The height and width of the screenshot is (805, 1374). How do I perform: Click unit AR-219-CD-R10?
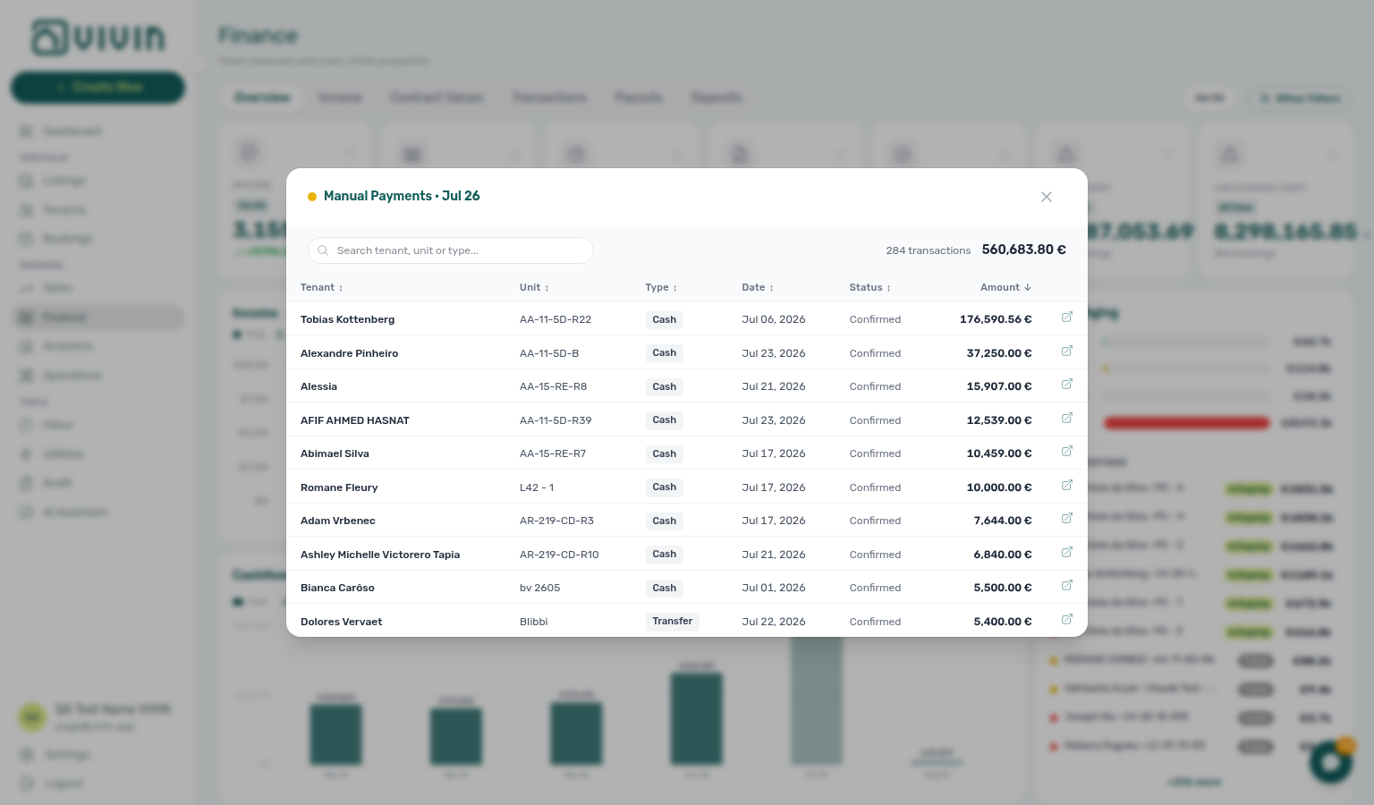[x=559, y=555]
